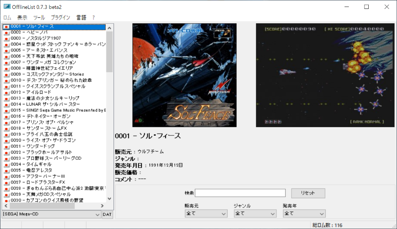Click the list's scroll right arrow

[102, 206]
